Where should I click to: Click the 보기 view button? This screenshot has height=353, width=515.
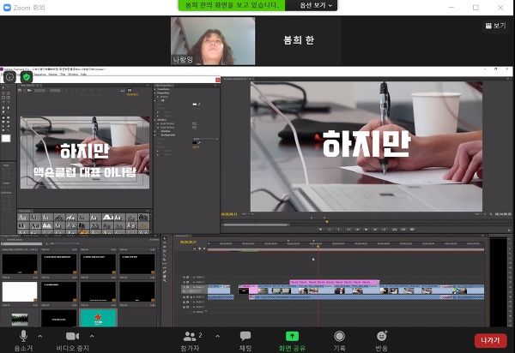pos(495,26)
